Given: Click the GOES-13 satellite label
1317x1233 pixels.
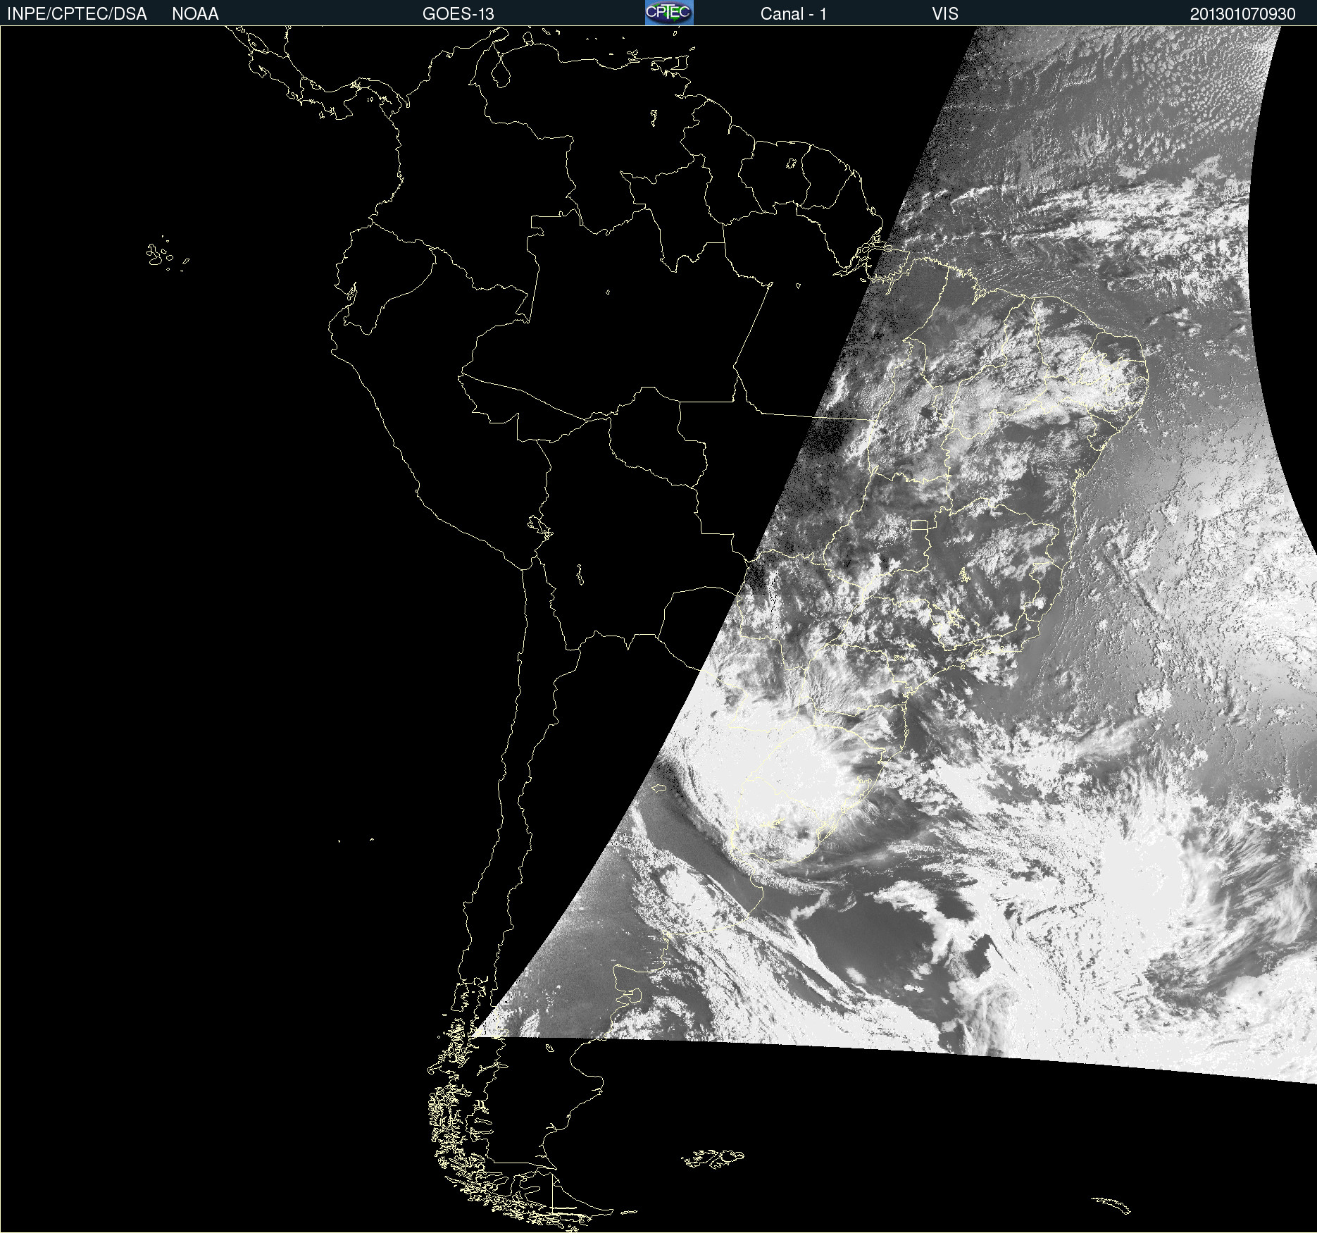Looking at the screenshot, I should tap(458, 14).
